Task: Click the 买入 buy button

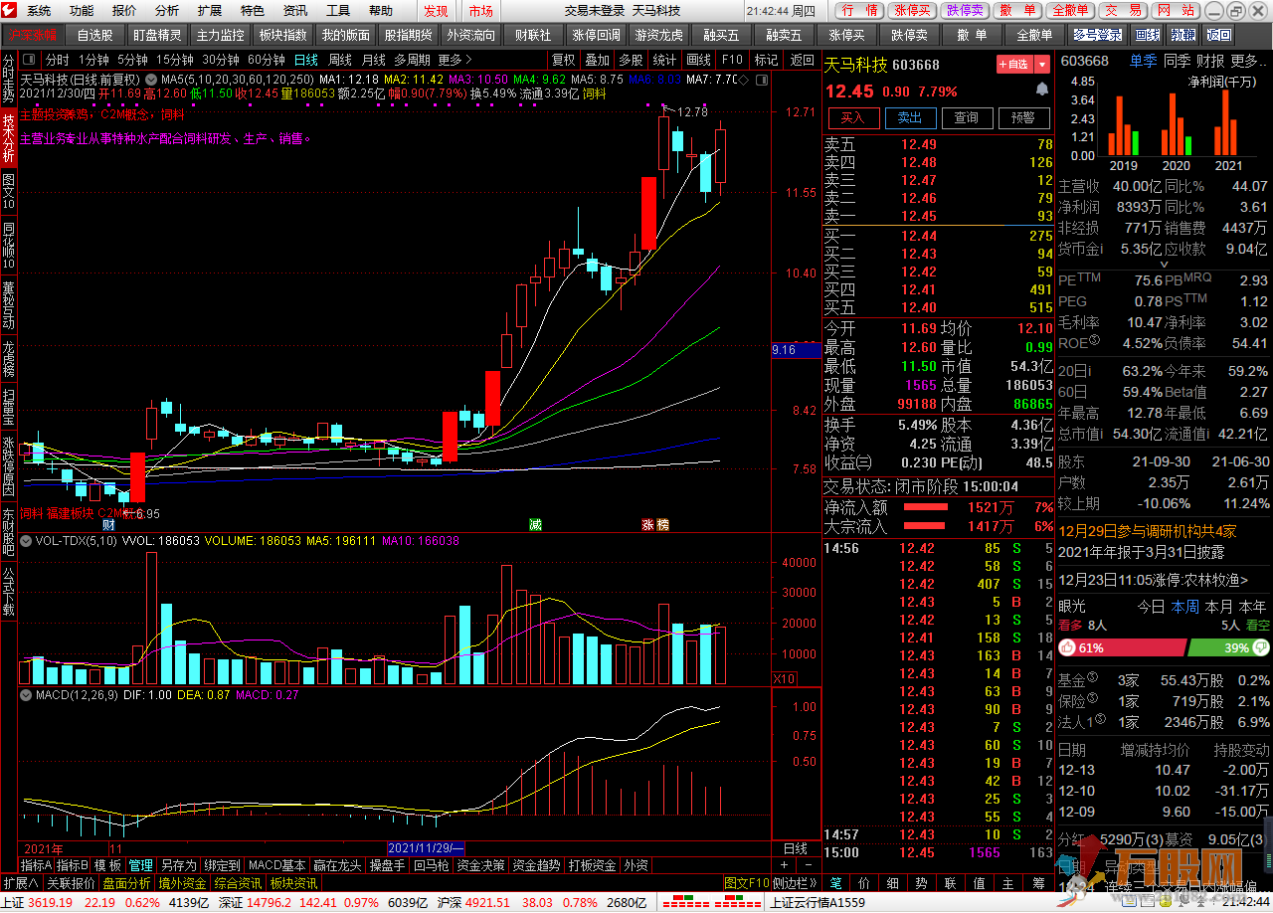Action: coord(853,117)
